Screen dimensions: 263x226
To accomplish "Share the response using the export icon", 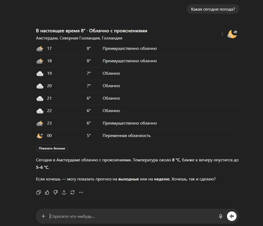I will [x=64, y=192].
